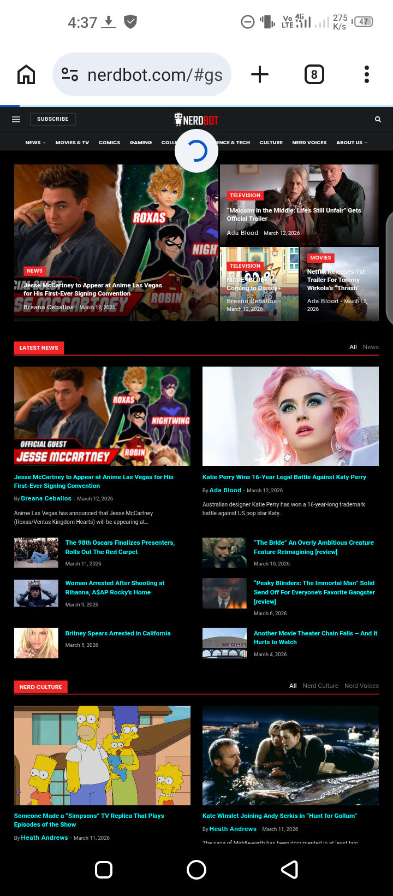Image resolution: width=393 pixels, height=896 pixels.
Task: Open the COMICS menu item
Action: [x=109, y=143]
